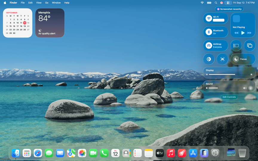Viewport: 258px width, 161px height.
Task: Open System Settings gear in Dock
Action: click(215, 153)
